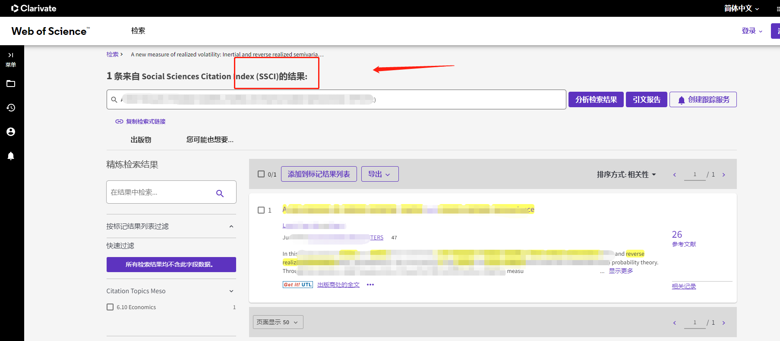
Task: Open the Web of Science home logo
Action: point(51,31)
